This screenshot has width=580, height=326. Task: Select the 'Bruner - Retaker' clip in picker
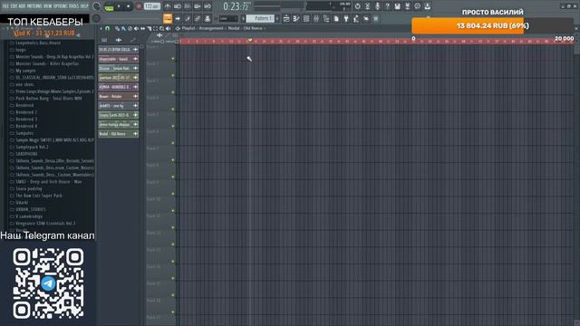[x=119, y=96]
